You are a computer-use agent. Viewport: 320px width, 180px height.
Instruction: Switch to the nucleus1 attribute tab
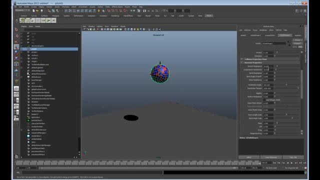click(x=298, y=35)
